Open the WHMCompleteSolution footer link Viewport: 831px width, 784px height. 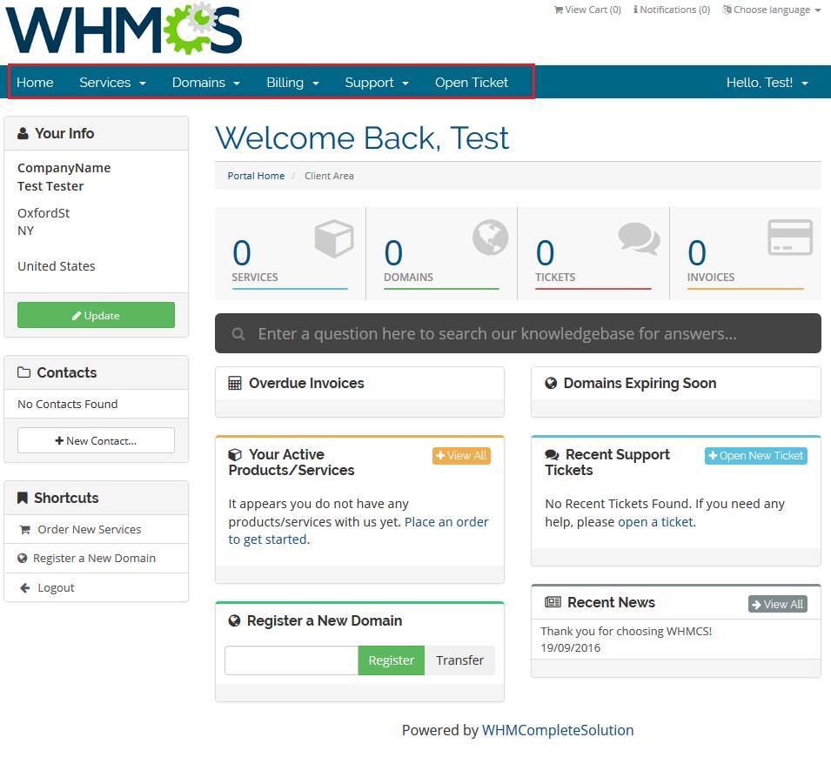(558, 730)
